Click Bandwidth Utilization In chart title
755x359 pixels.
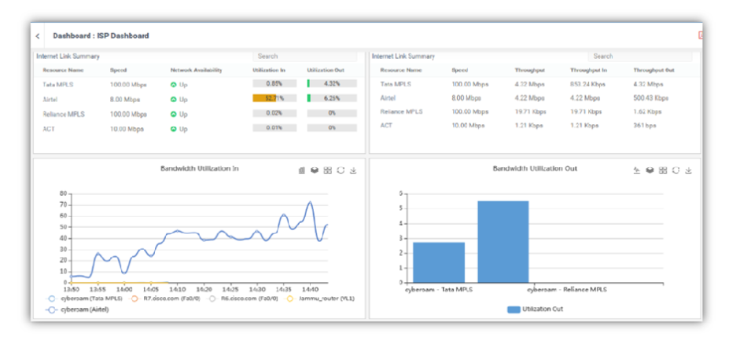pos(199,169)
